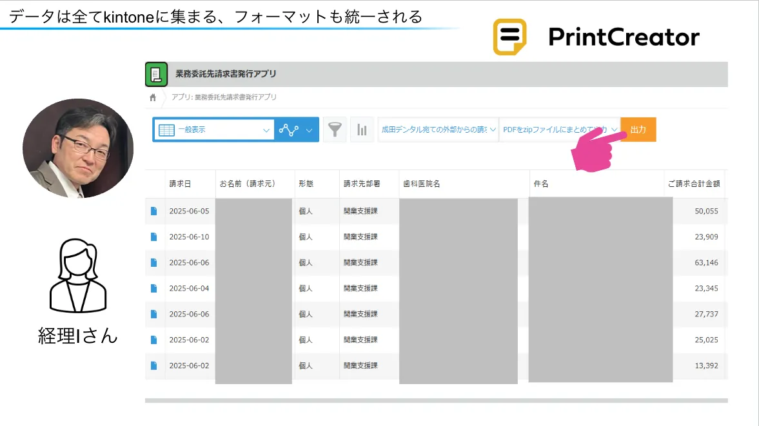This screenshot has height=426, width=759.
Task: Click the PrintCreator logo
Action: 596,37
